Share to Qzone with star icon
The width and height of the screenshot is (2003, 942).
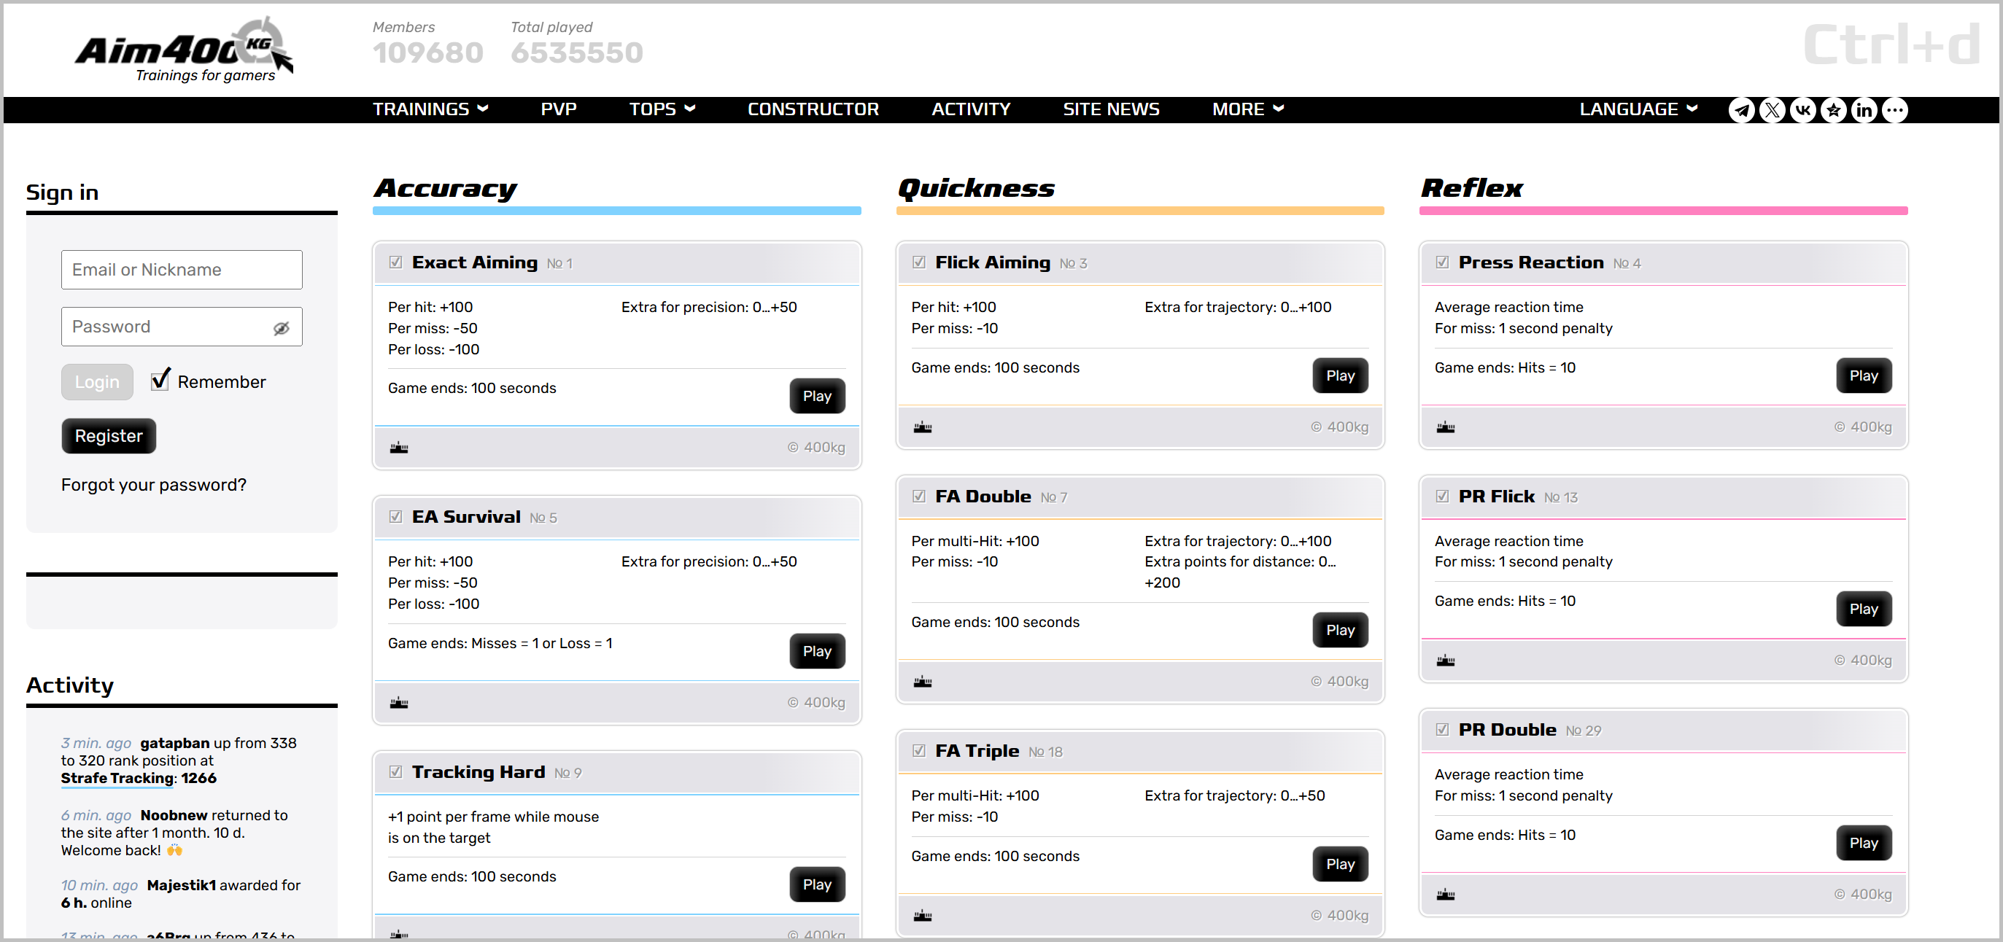(1834, 110)
